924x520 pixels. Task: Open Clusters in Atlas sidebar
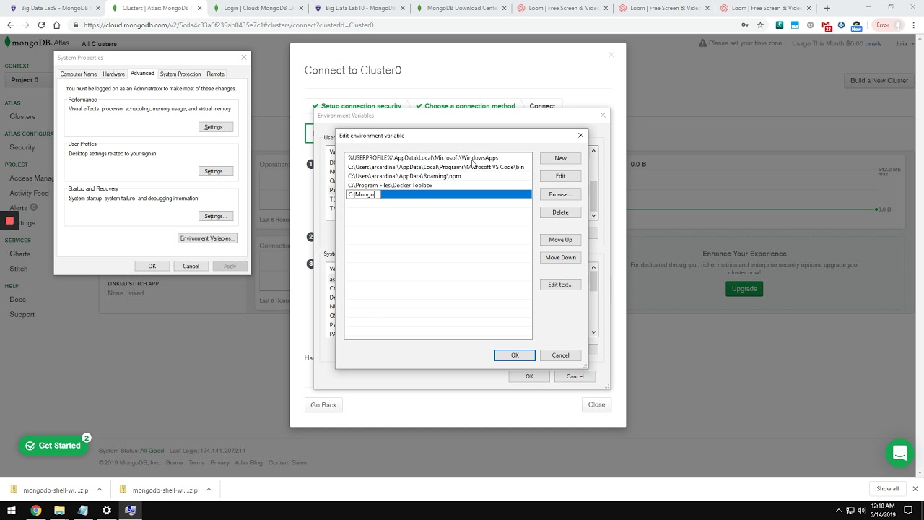tap(22, 116)
